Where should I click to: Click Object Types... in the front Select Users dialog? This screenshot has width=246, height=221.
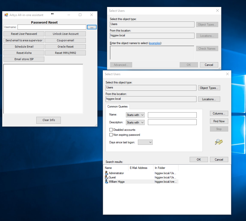point(209,88)
